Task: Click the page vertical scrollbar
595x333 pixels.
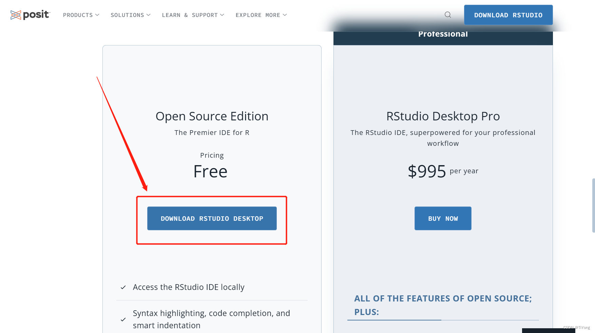Action: pos(593,205)
